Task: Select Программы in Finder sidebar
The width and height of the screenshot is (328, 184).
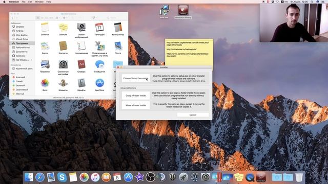Action: click(x=22, y=43)
